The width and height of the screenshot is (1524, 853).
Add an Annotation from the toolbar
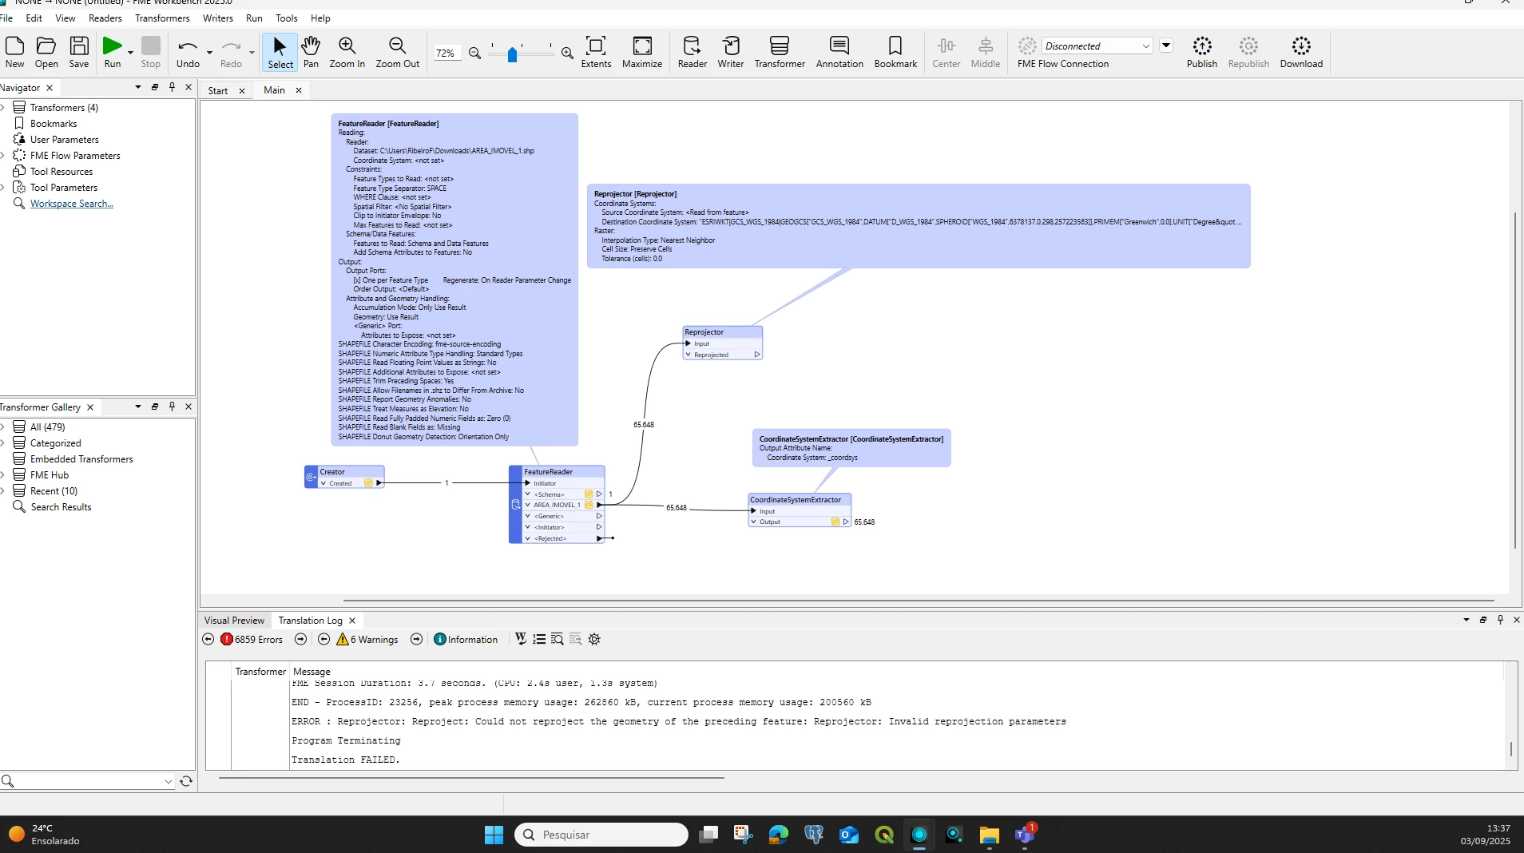click(839, 53)
